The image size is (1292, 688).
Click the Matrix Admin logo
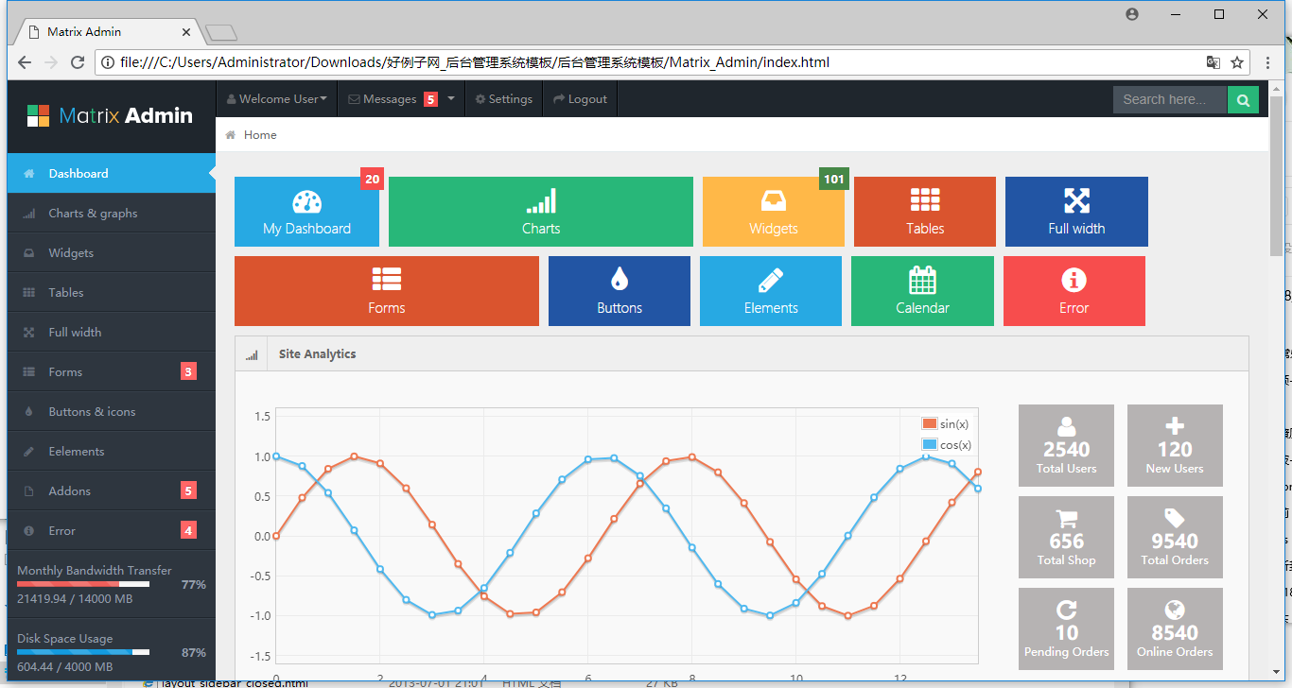[x=110, y=115]
